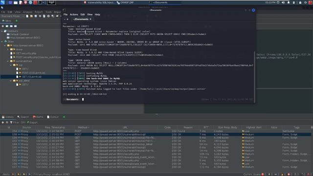
Task: Open notifications bell in system tray
Action: (289, 2)
